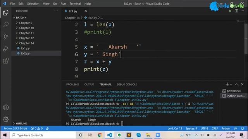
Task: Open the Extensions view
Action: pos(6,61)
